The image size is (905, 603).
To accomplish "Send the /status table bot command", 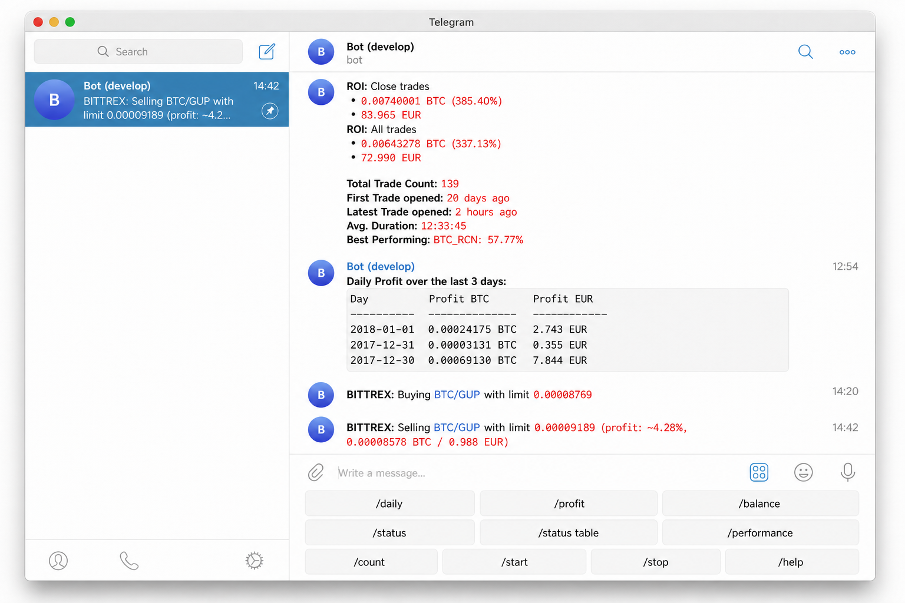I will 569,533.
